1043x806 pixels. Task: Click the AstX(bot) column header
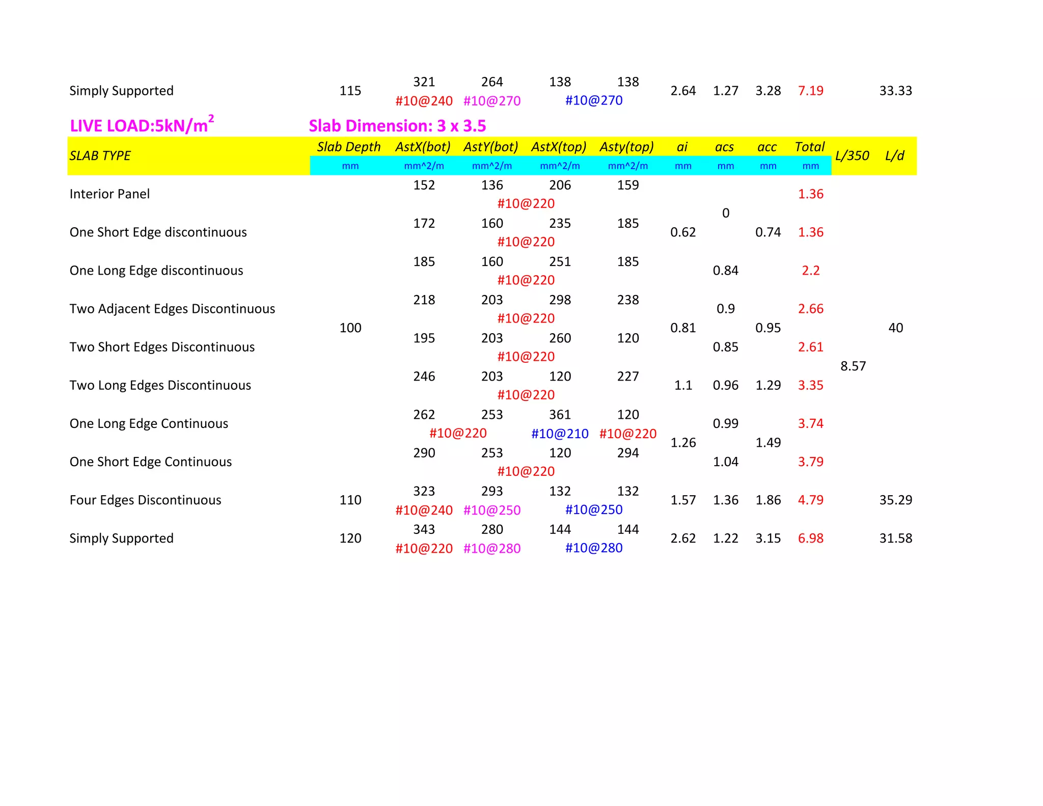423,147
